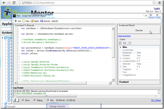The image size is (164, 109).
Task: Sort Output properties alphabetically
Action: point(125,43)
